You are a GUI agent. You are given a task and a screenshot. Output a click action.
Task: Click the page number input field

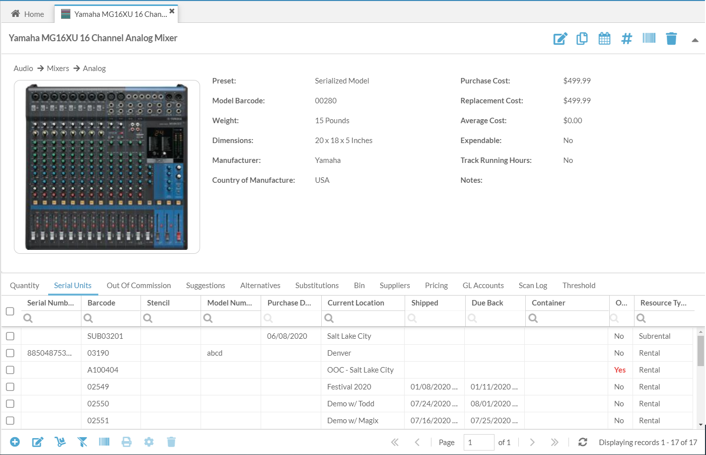pyautogui.click(x=479, y=442)
